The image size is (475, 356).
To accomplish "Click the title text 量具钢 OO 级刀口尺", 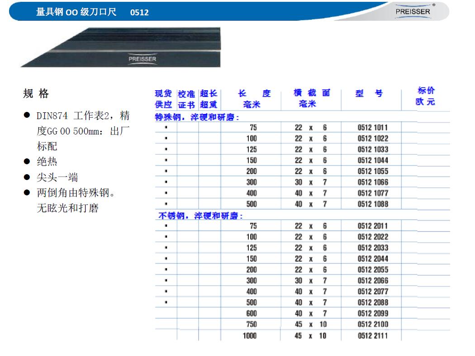I will (x=76, y=12).
